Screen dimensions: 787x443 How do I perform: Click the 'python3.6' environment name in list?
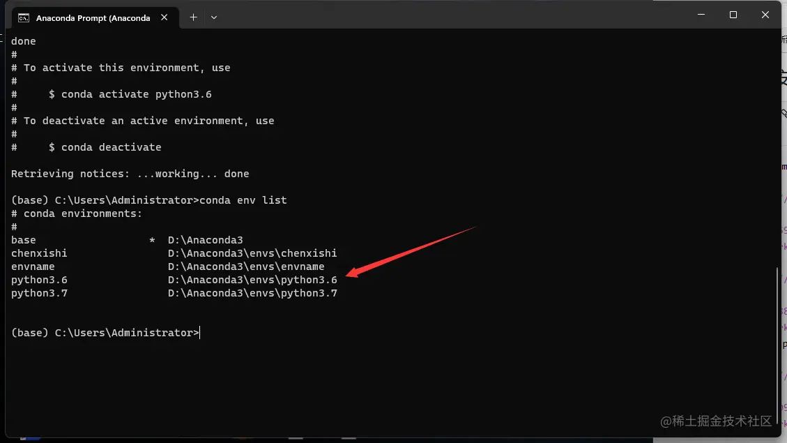pos(39,280)
